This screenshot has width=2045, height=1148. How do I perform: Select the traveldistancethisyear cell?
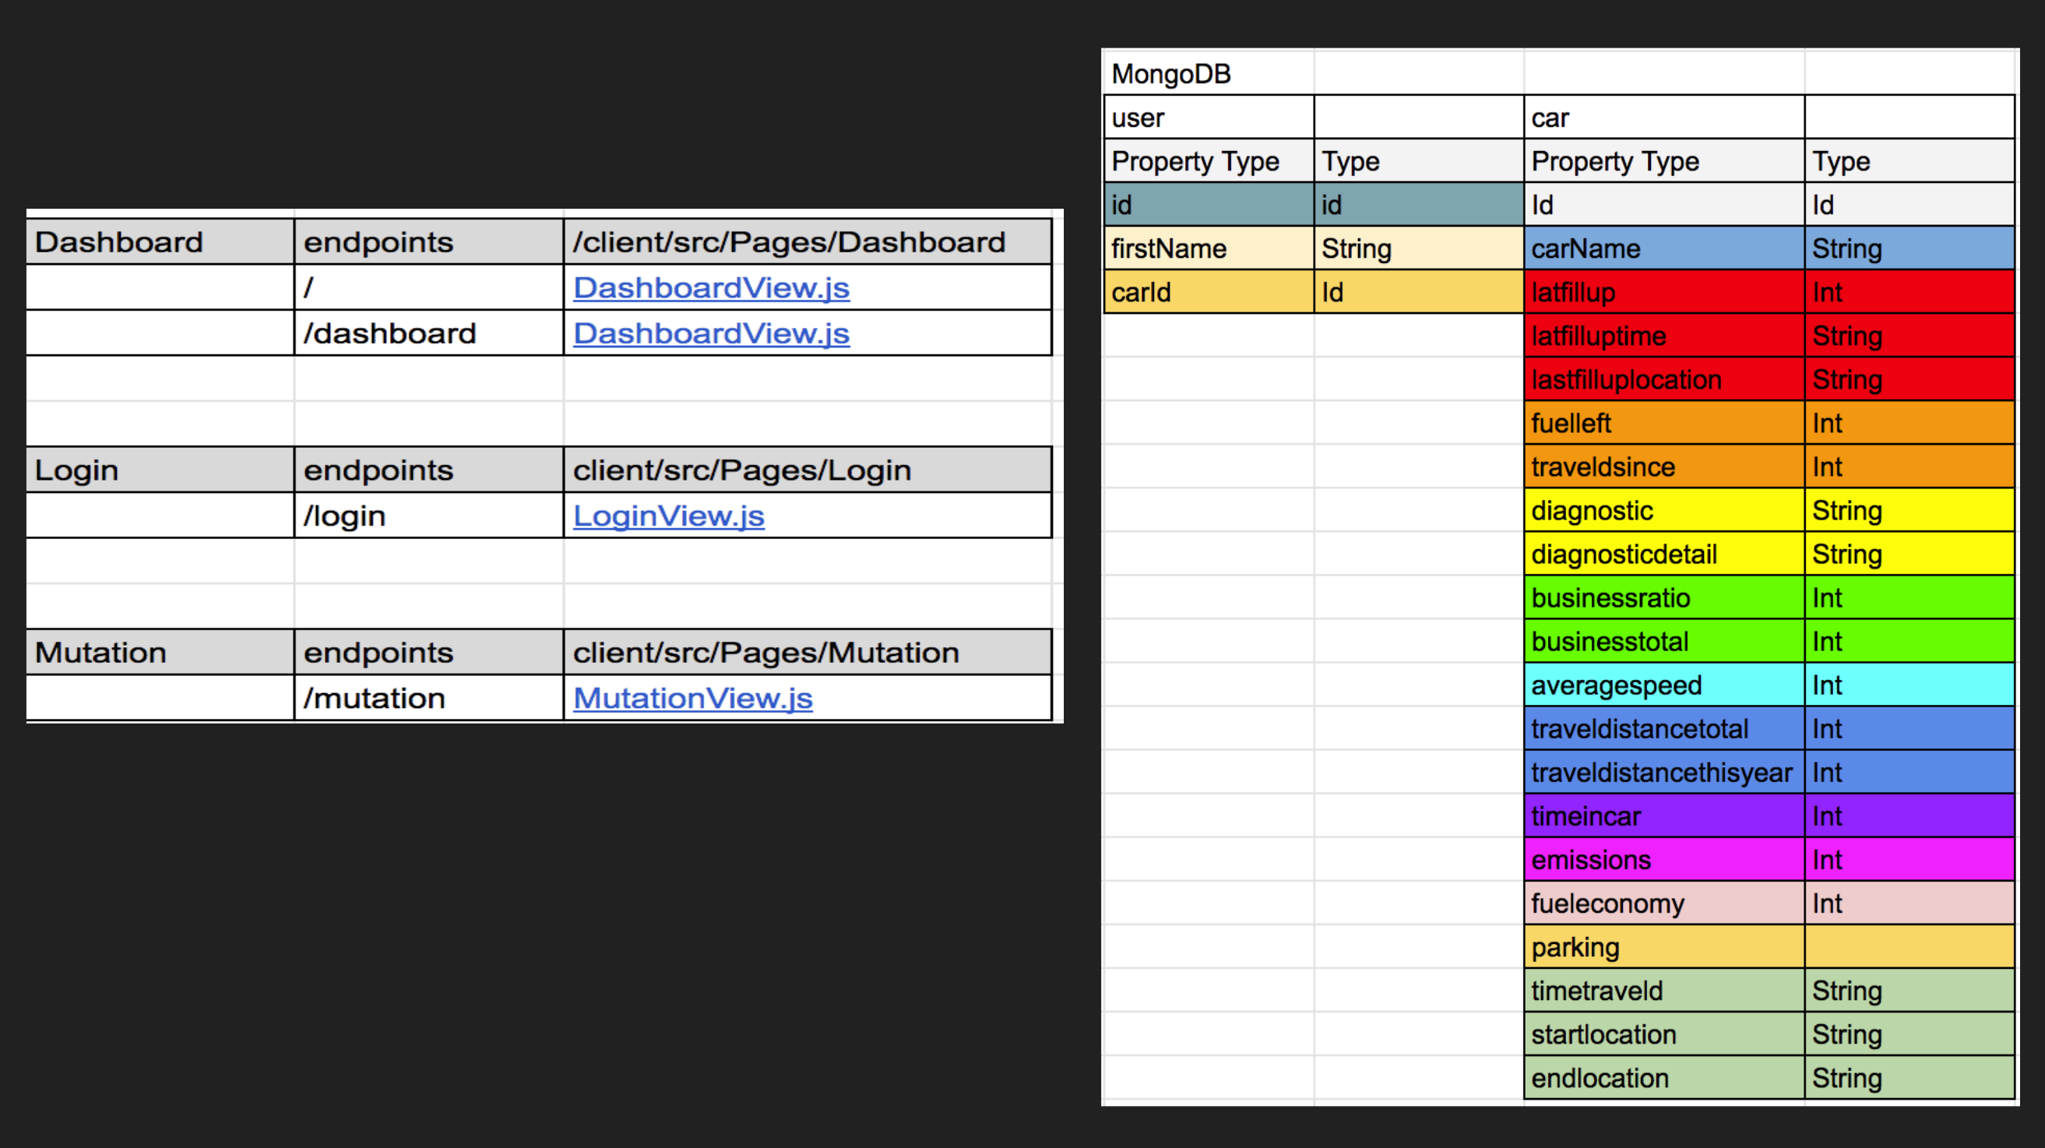click(x=1664, y=773)
